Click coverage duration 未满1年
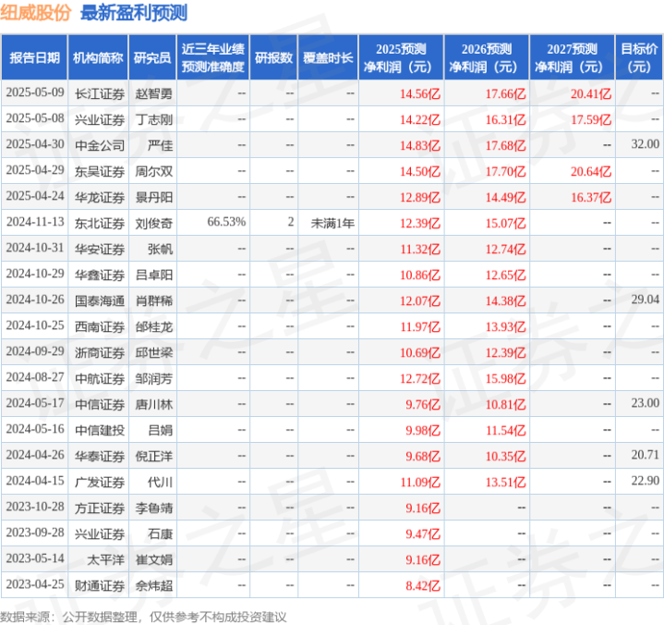The width and height of the screenshot is (664, 625). coord(332,223)
